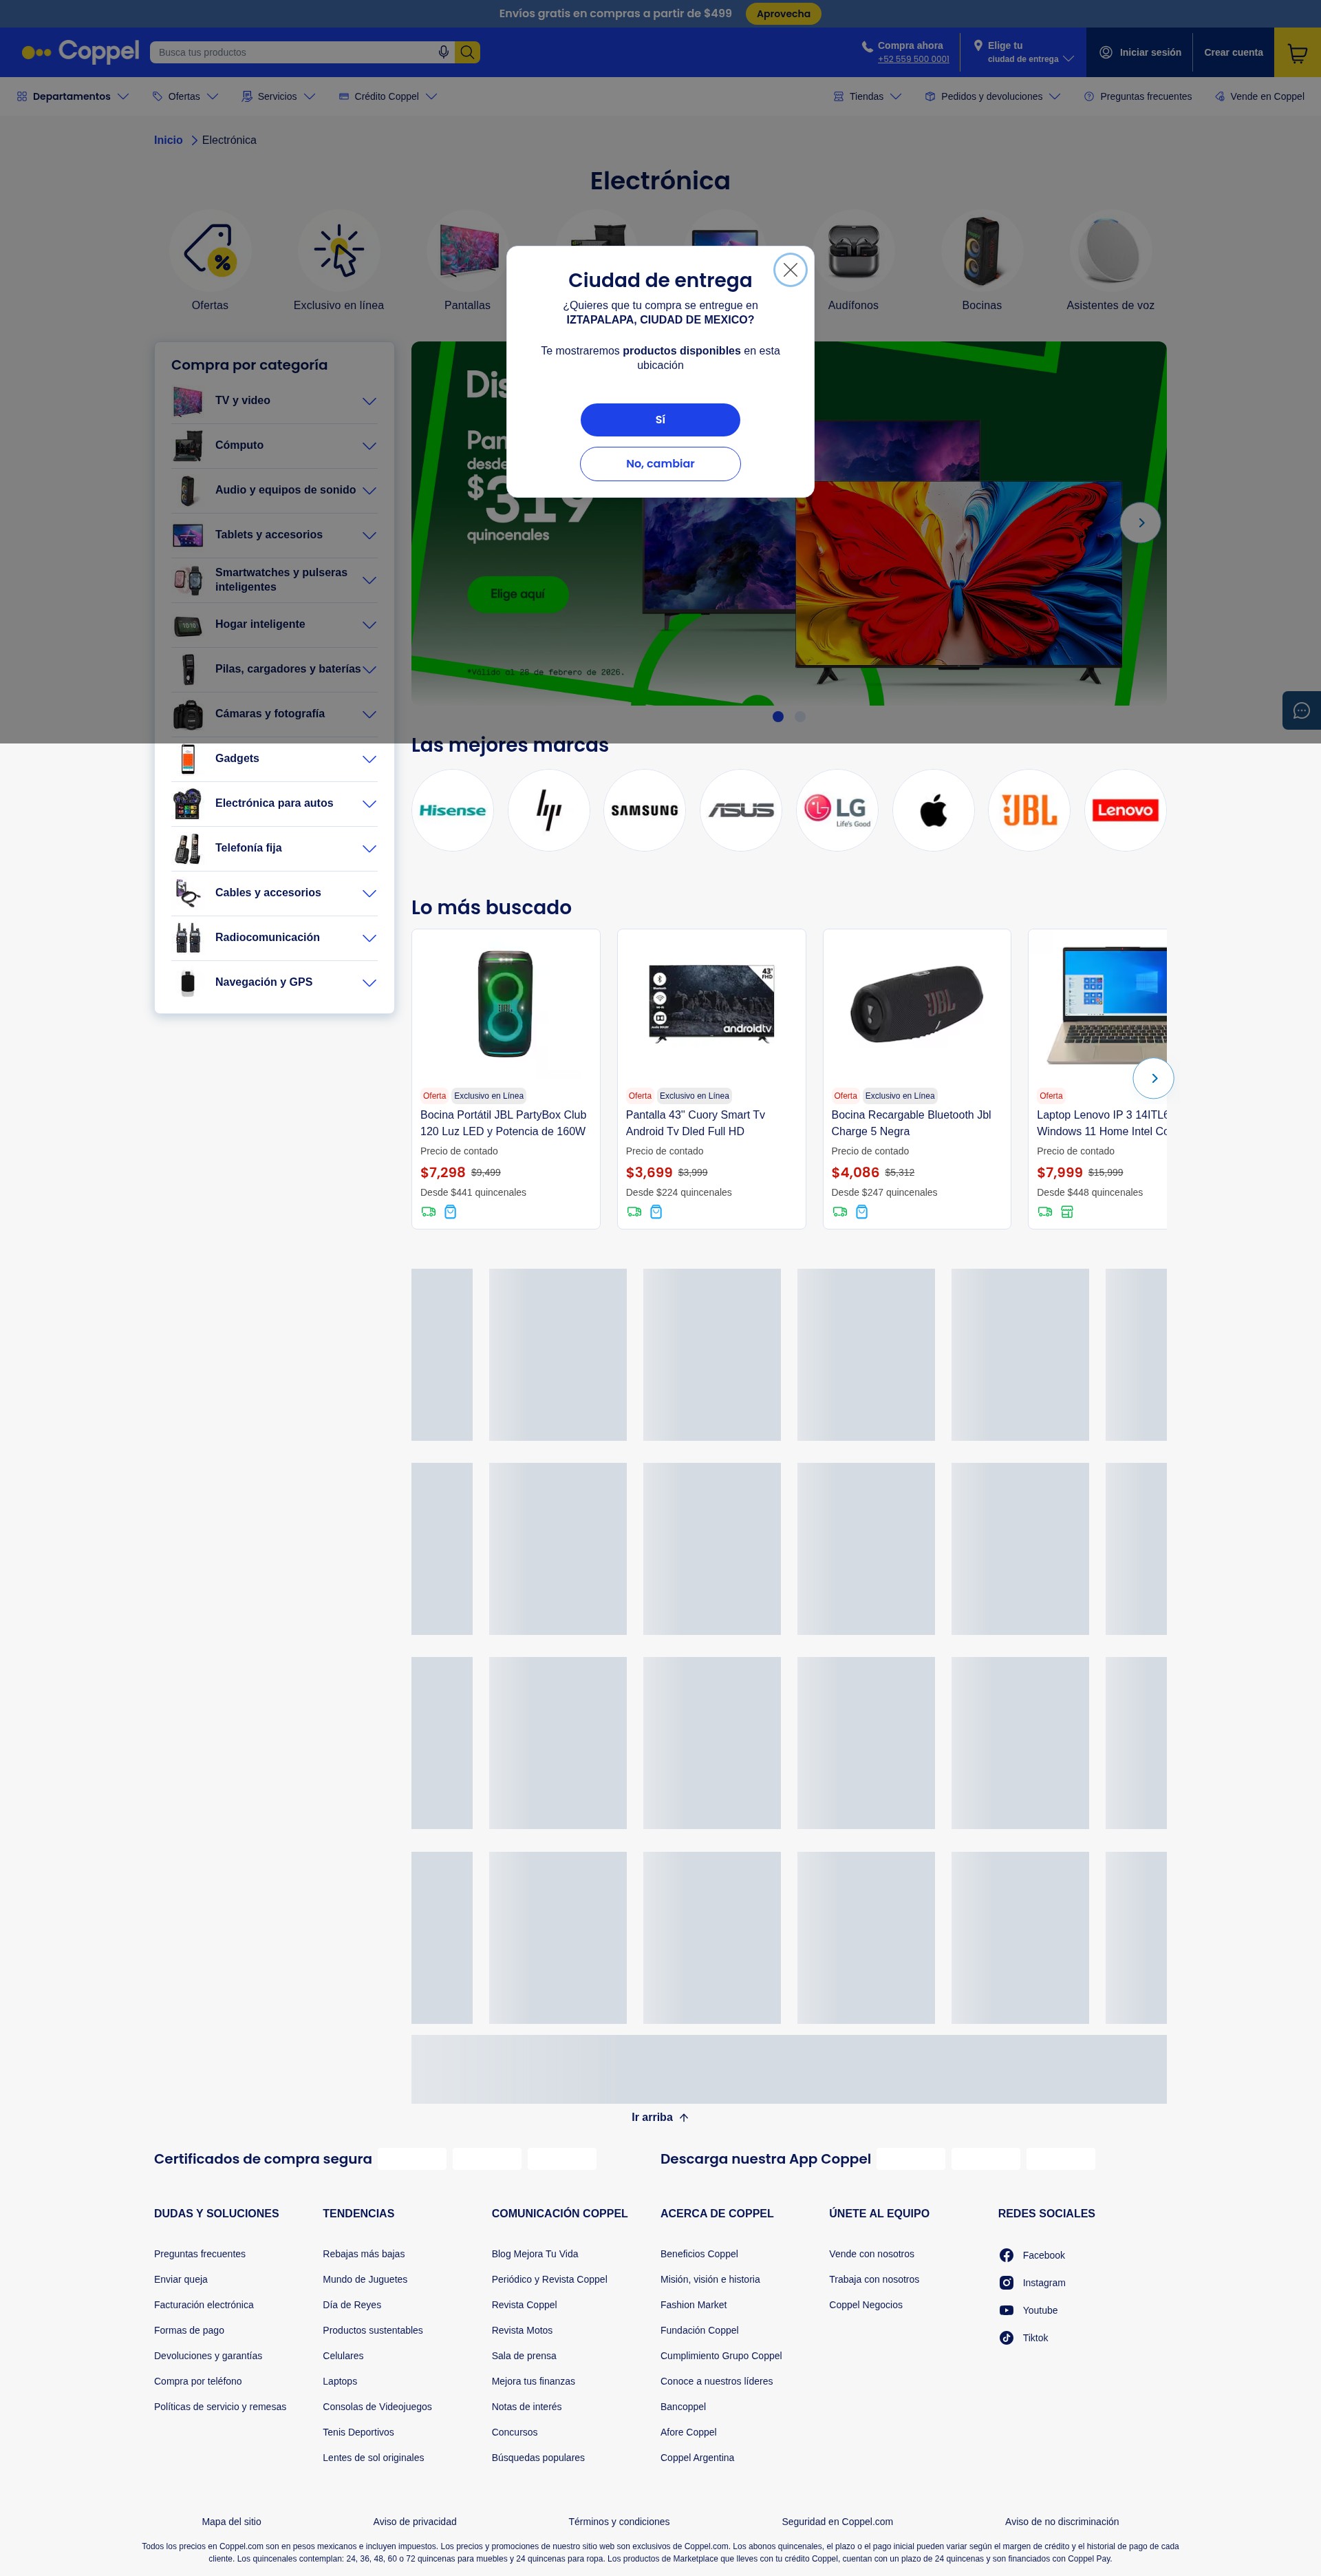Go to the Inicio breadcrumb link
1321x2576 pixels.
pyautogui.click(x=168, y=140)
